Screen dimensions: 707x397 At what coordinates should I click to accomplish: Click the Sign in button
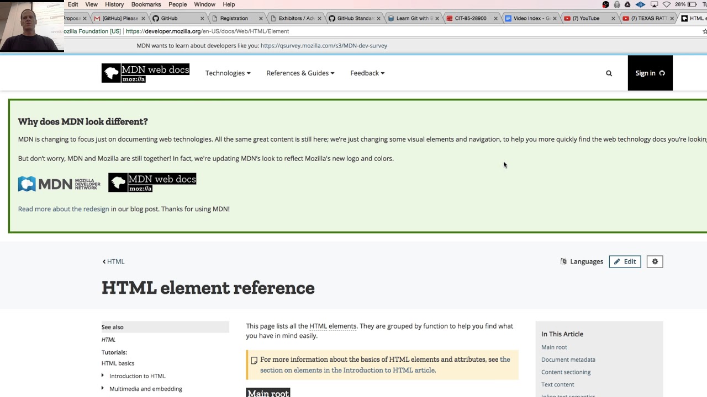coord(650,73)
